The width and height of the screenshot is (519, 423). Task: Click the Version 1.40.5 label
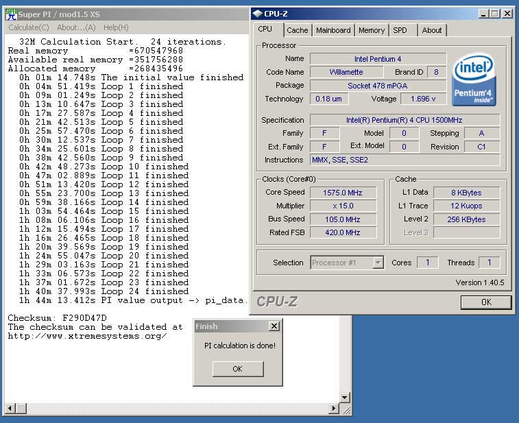480,282
